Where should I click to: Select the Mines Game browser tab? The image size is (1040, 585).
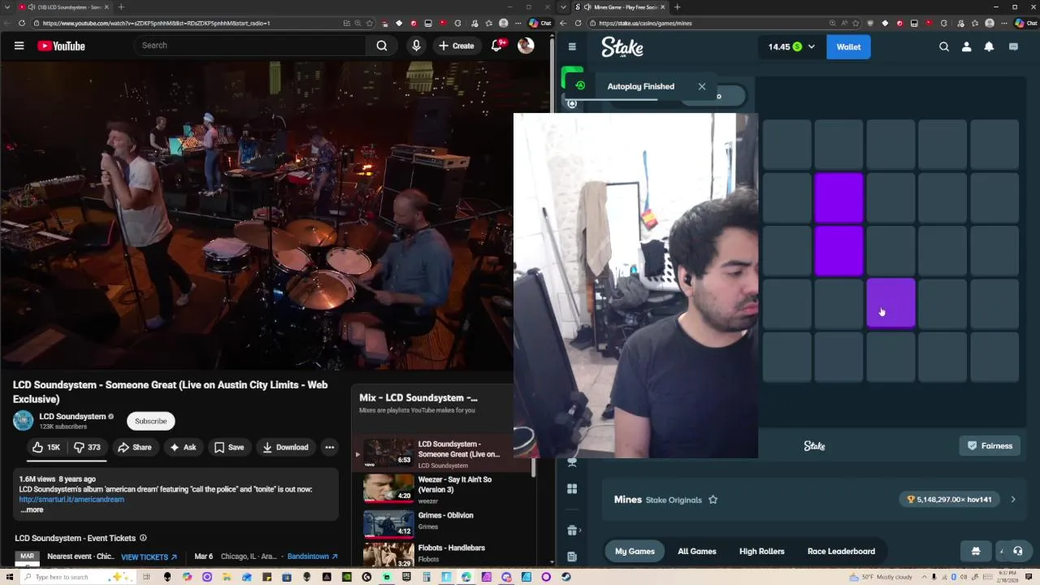(620, 7)
